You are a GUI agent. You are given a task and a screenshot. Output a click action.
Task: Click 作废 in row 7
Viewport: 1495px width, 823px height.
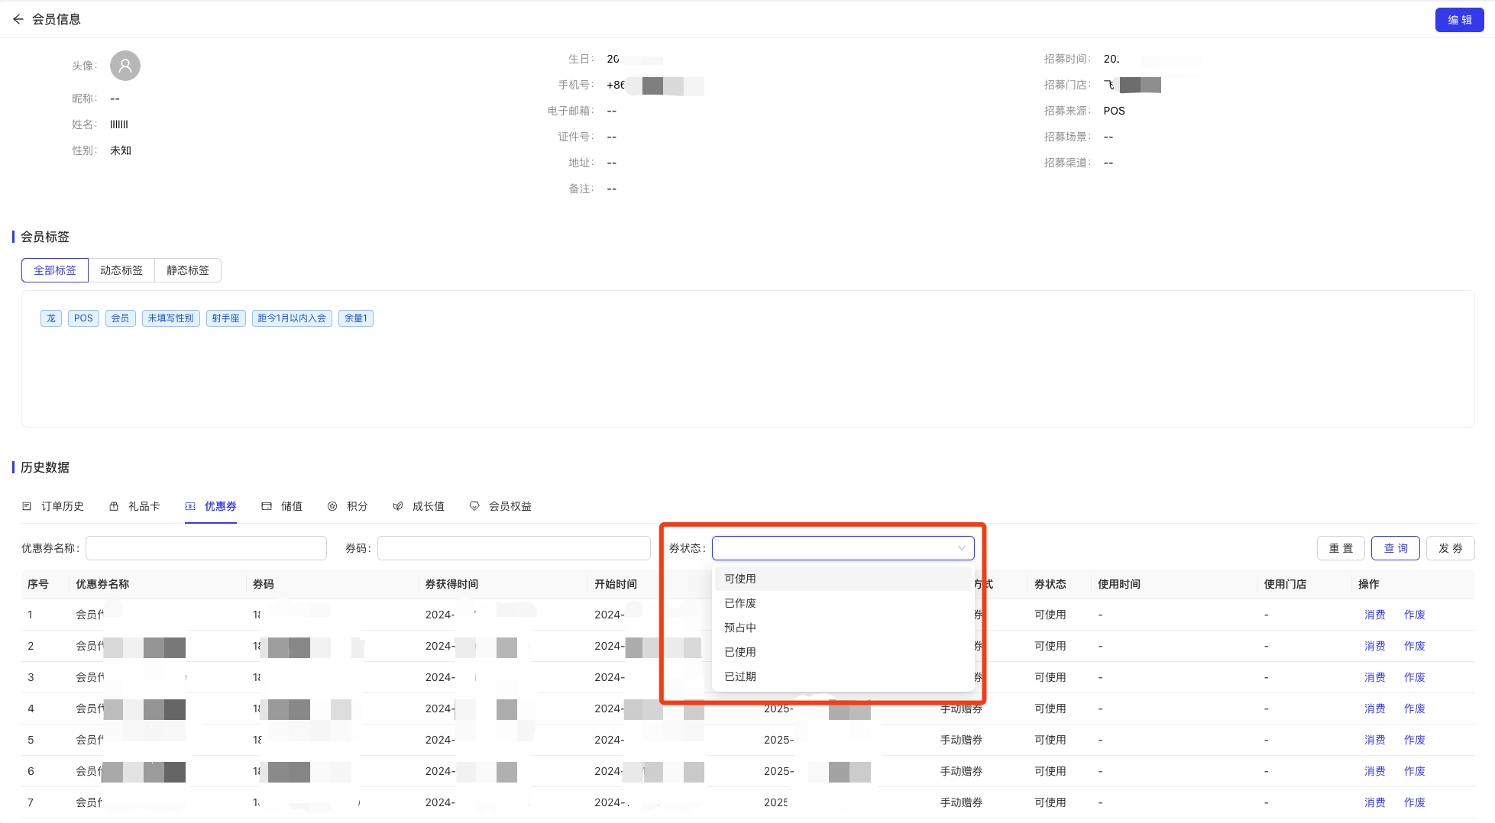click(1414, 802)
